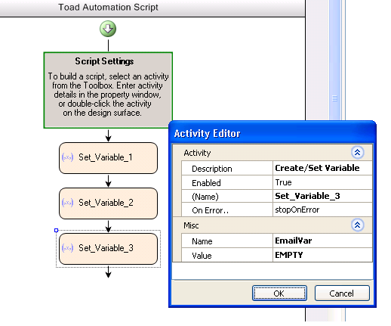Click Cancel in the Activity Editor
Image resolution: width=391 pixels, height=326 pixels.
pos(342,293)
